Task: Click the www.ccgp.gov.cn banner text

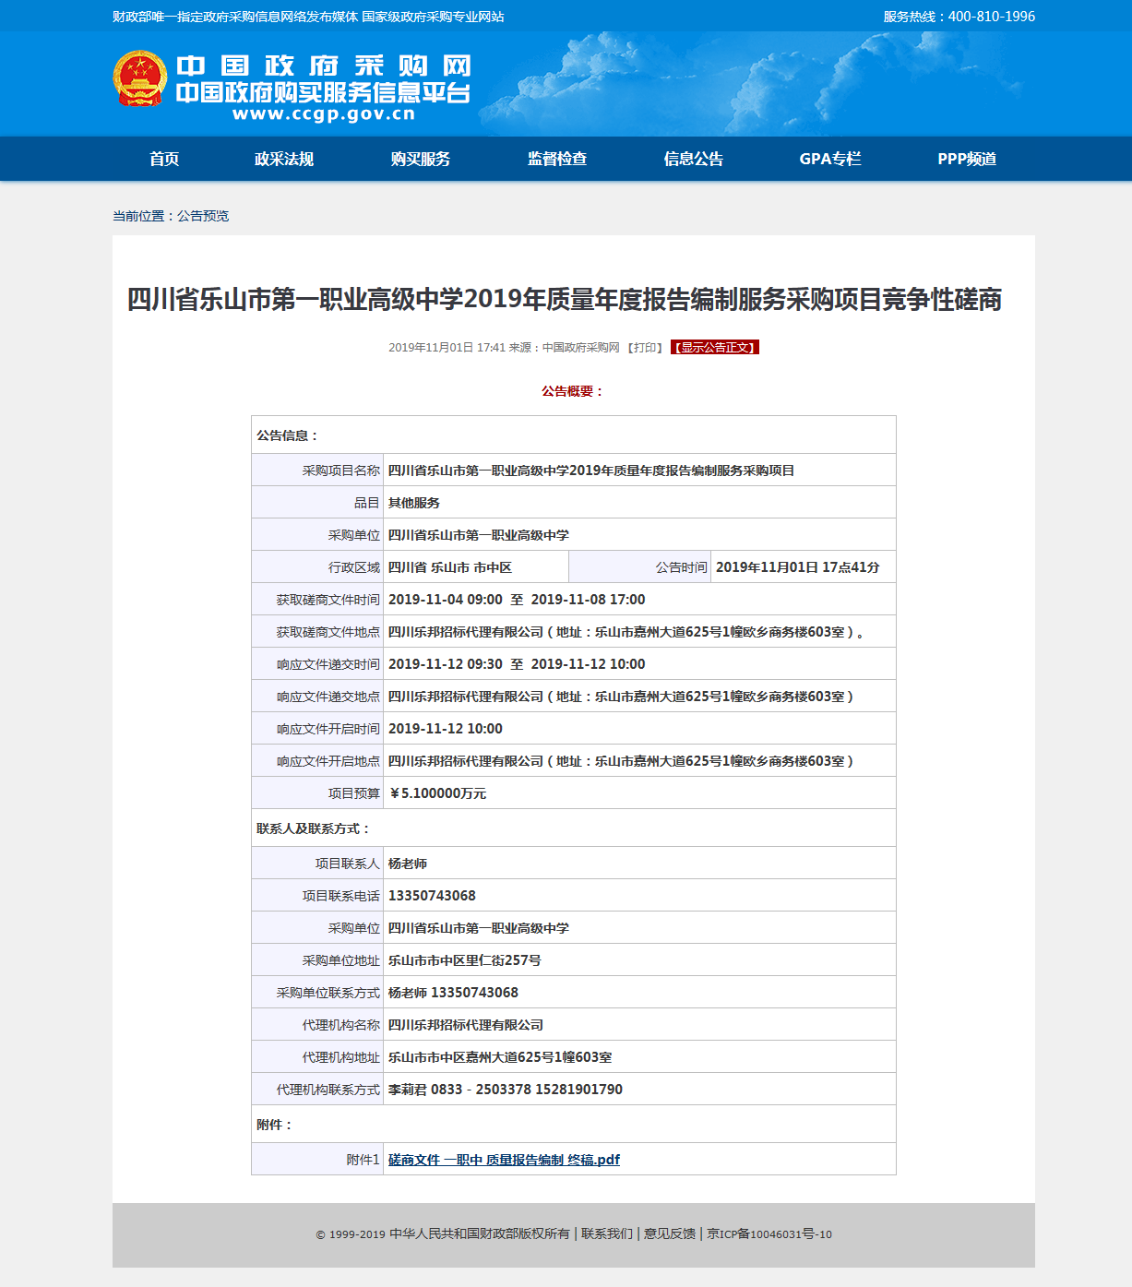Action: [324, 114]
